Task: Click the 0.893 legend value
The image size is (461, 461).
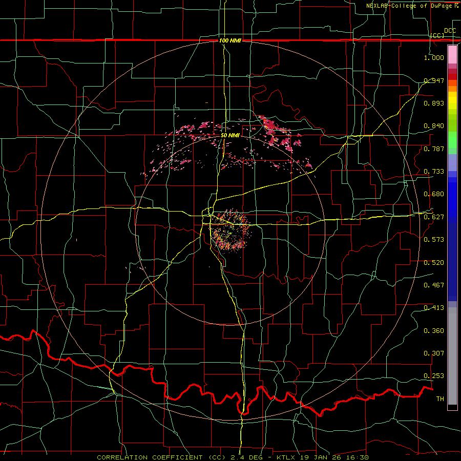Action: (434, 103)
